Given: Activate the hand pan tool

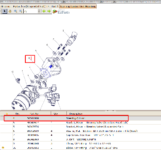Looking at the screenshot, I should coord(10,11).
